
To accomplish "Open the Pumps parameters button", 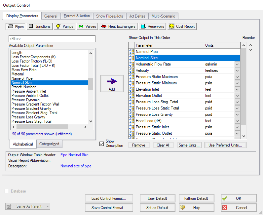I will click(x=64, y=26).
